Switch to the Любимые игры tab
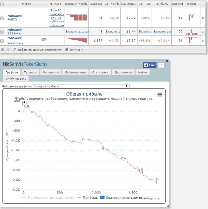The image size is (208, 209). [76, 72]
